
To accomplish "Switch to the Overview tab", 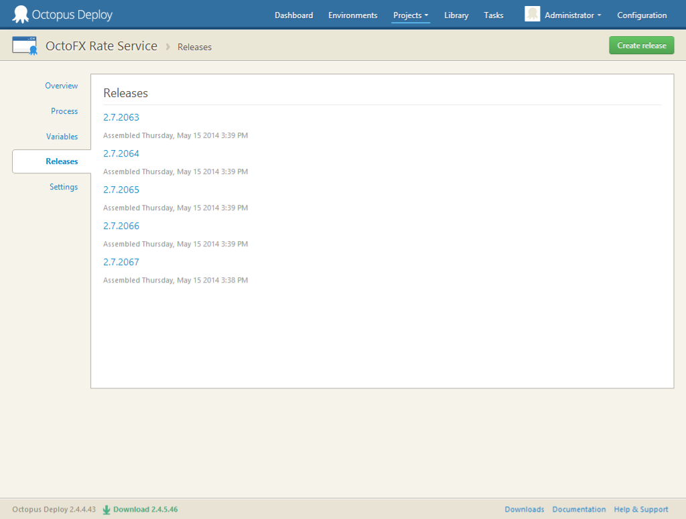I will pos(62,86).
